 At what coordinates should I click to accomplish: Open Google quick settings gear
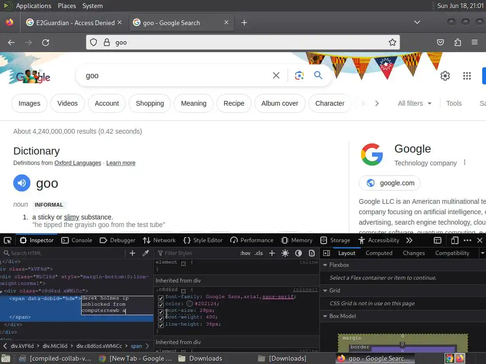[x=445, y=75]
